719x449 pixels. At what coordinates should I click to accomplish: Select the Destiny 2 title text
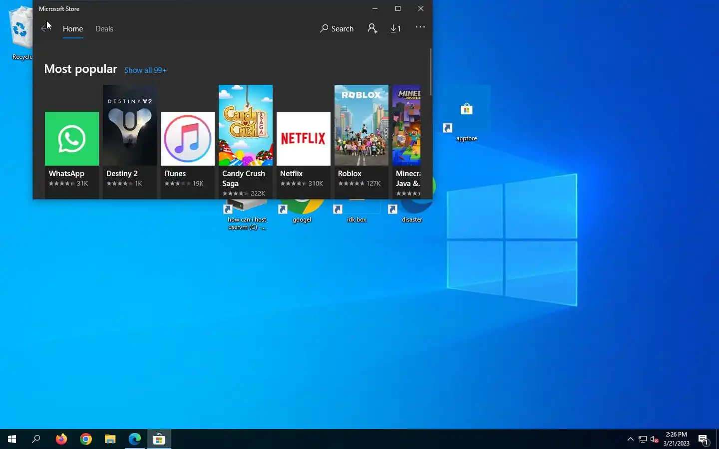122,174
